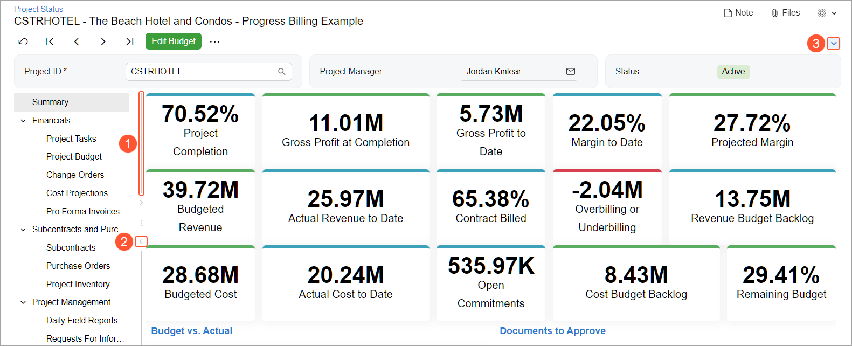Go to previous record arrow
Image resolution: width=852 pixels, height=346 pixels.
[x=77, y=41]
